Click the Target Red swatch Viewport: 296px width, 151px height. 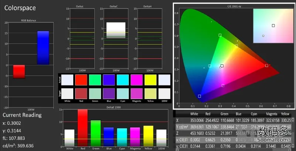[81, 94]
